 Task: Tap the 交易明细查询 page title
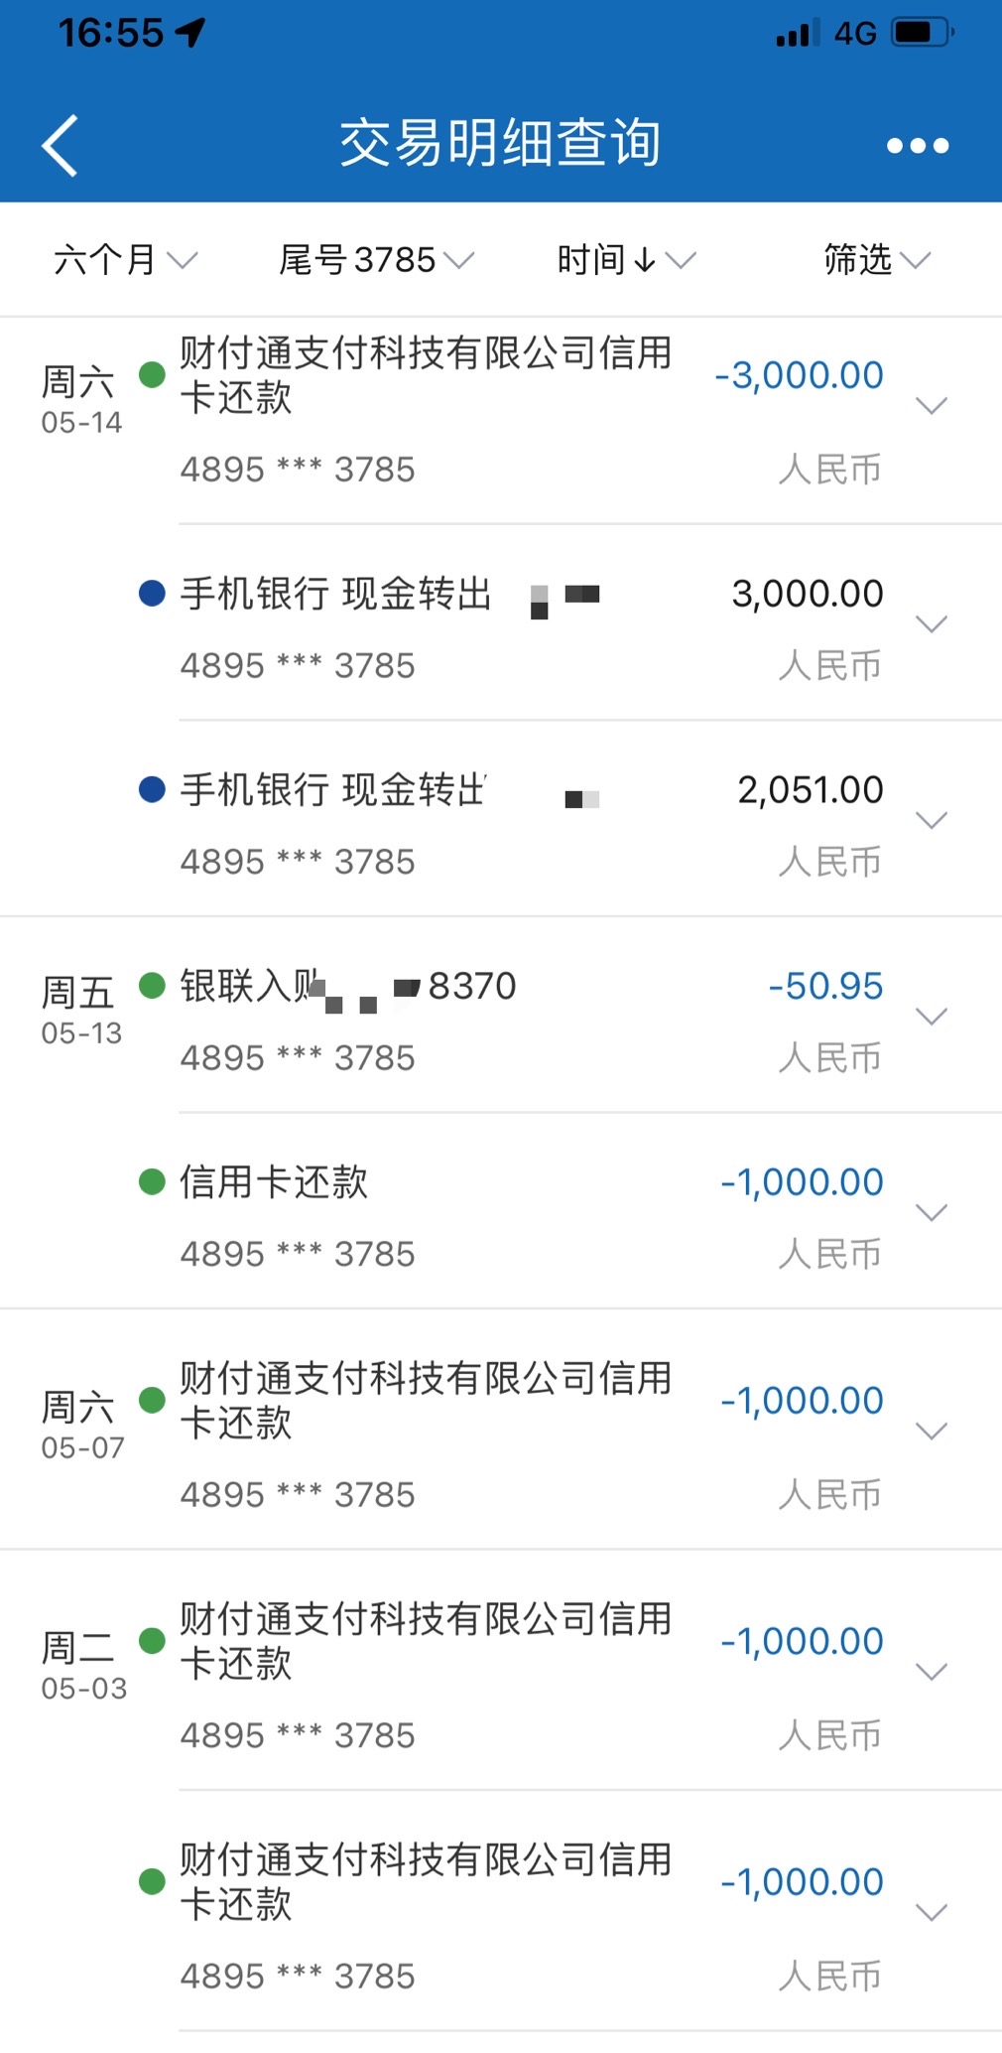pyautogui.click(x=500, y=143)
